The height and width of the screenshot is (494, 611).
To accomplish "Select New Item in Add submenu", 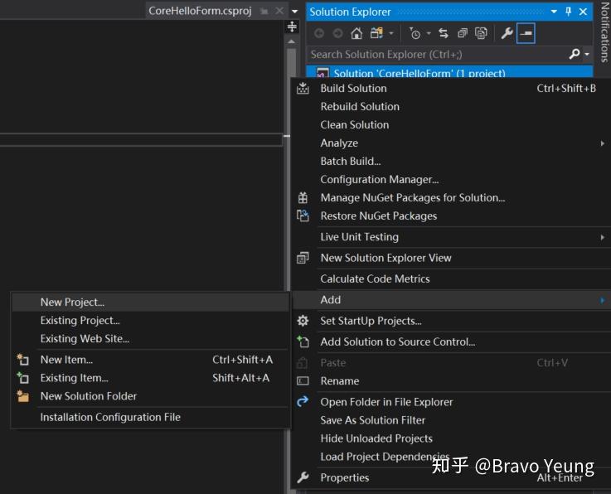I will click(x=150, y=360).
